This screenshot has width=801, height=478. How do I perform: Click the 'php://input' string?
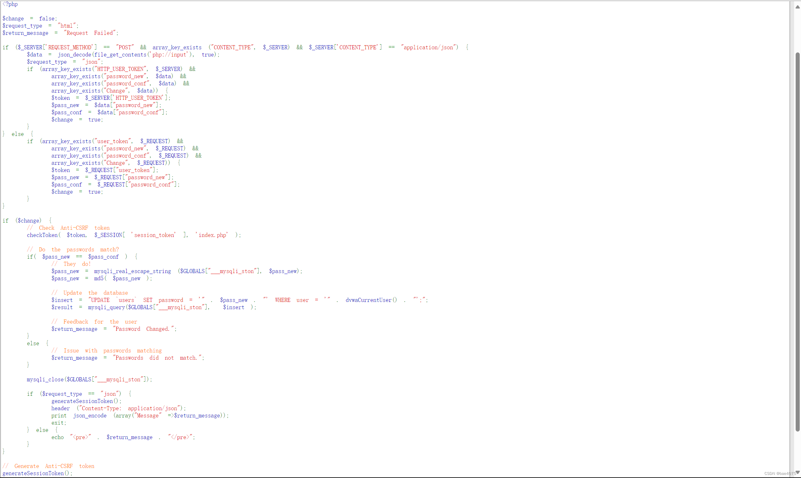click(x=169, y=55)
